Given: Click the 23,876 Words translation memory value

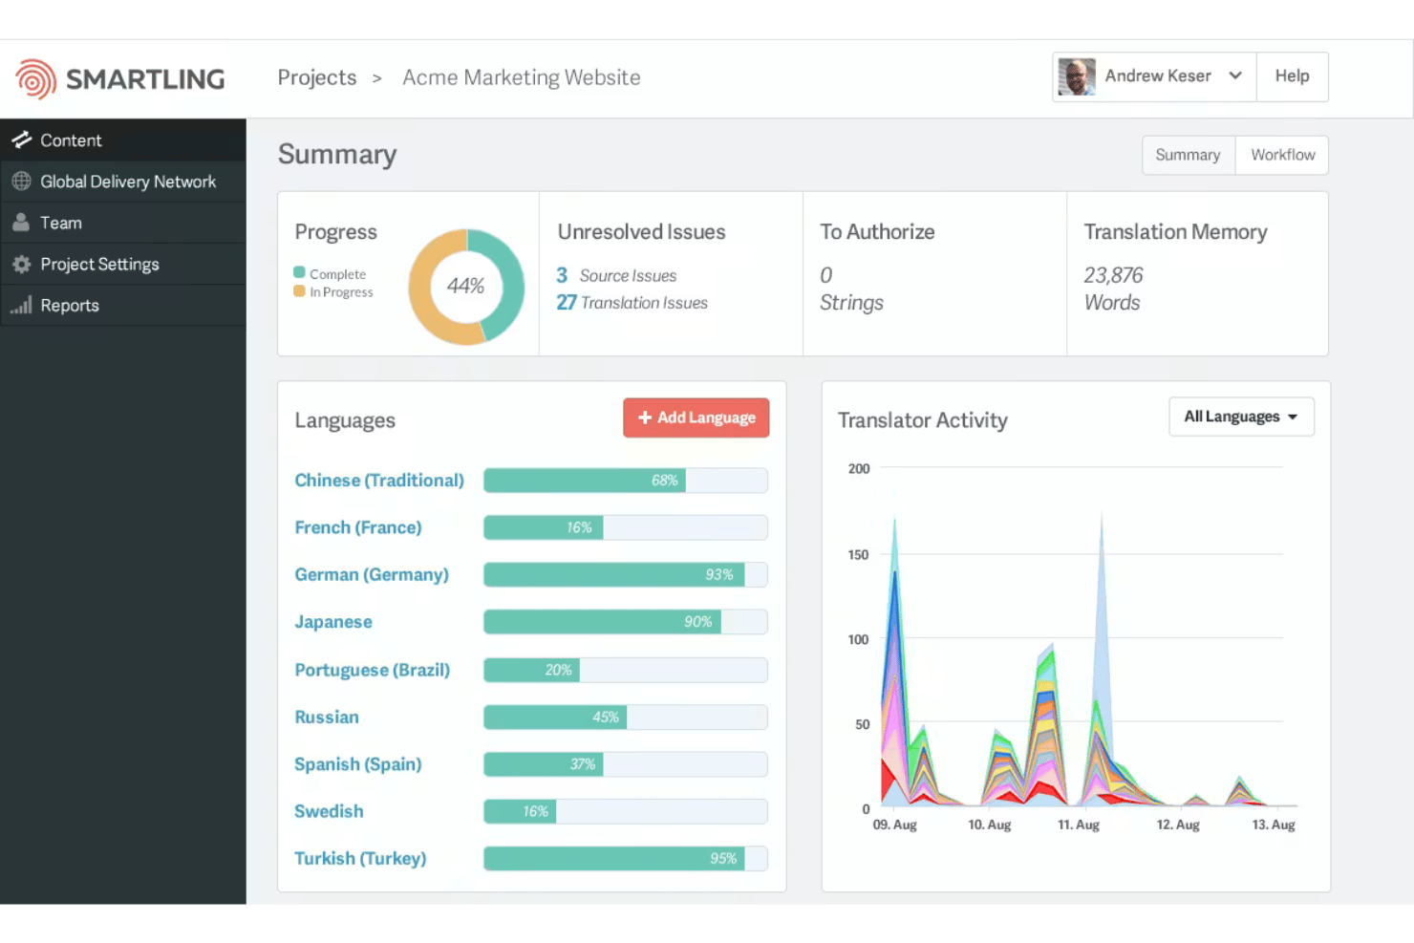Looking at the screenshot, I should point(1113,289).
